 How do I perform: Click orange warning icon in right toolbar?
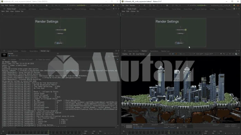click(238, 6)
